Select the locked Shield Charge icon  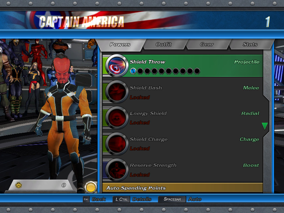pos(117,143)
